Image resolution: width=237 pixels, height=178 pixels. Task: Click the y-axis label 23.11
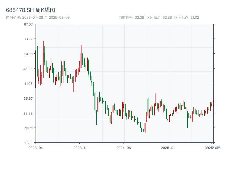pos(29,128)
